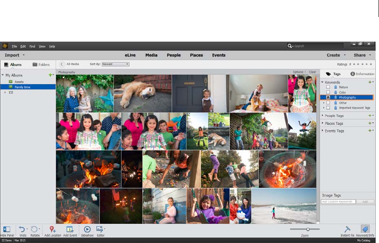
Task: Click the Color keyword tag icon
Action: (336, 92)
